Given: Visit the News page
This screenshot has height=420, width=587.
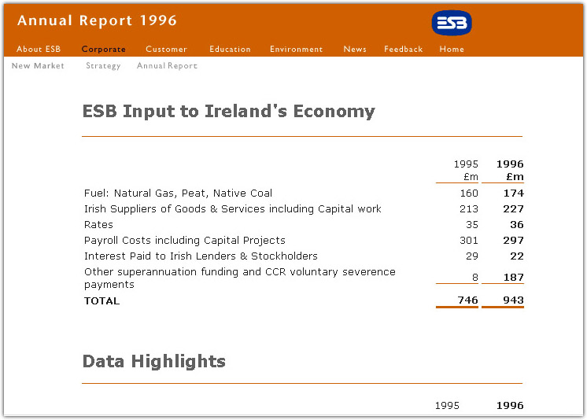Looking at the screenshot, I should 355,49.
